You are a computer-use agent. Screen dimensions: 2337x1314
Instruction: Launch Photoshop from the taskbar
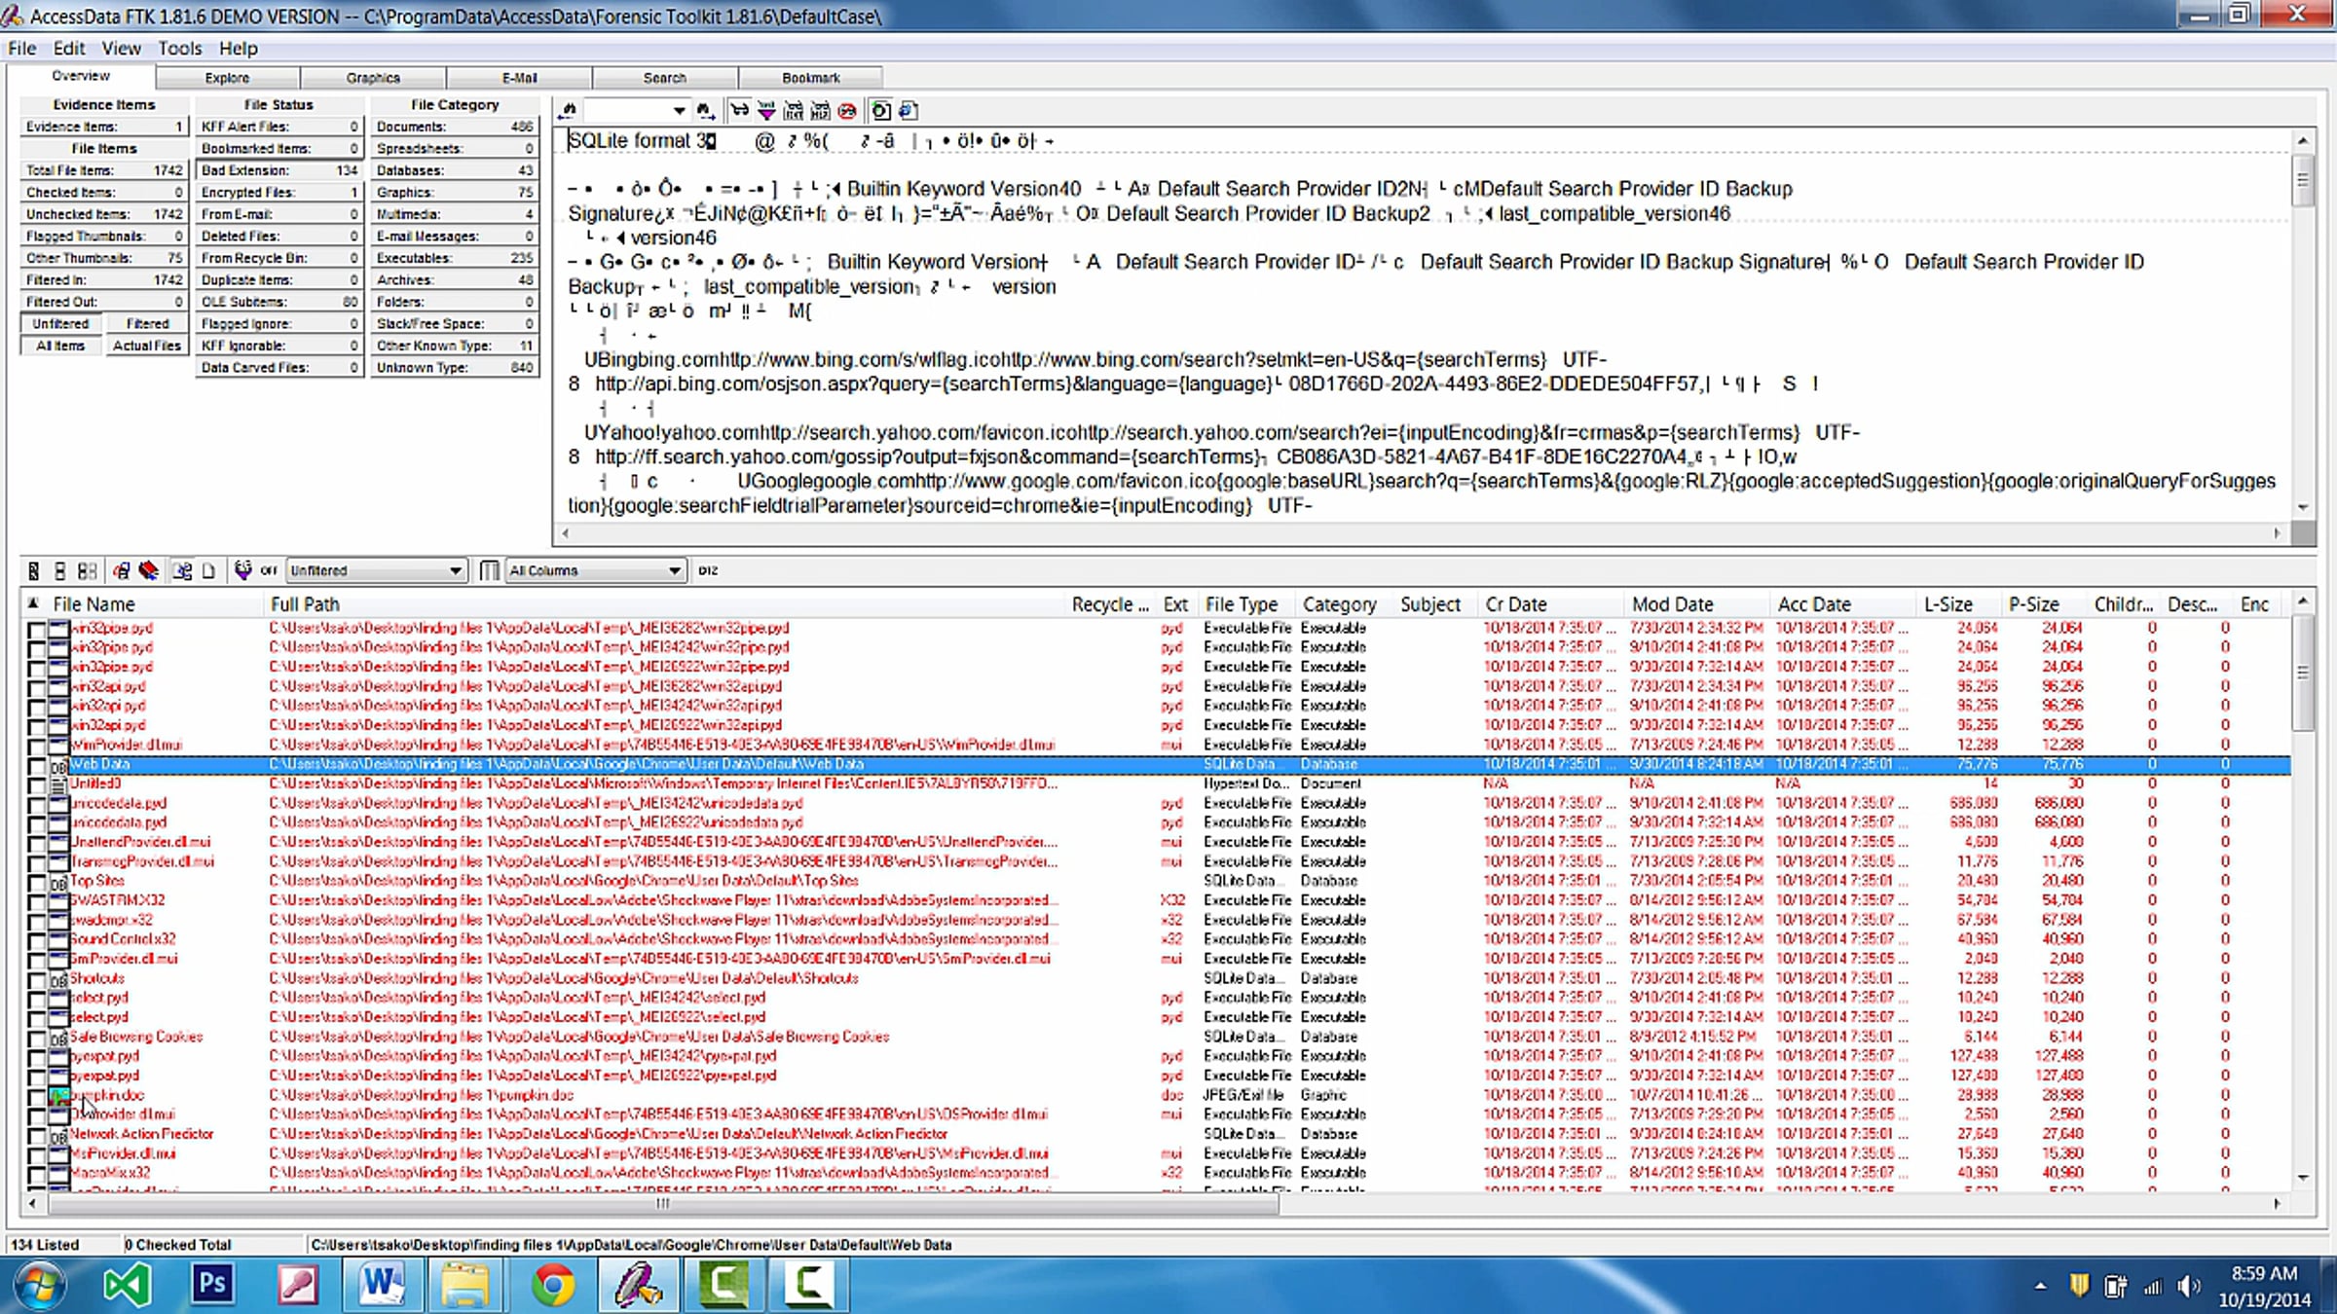click(x=212, y=1286)
